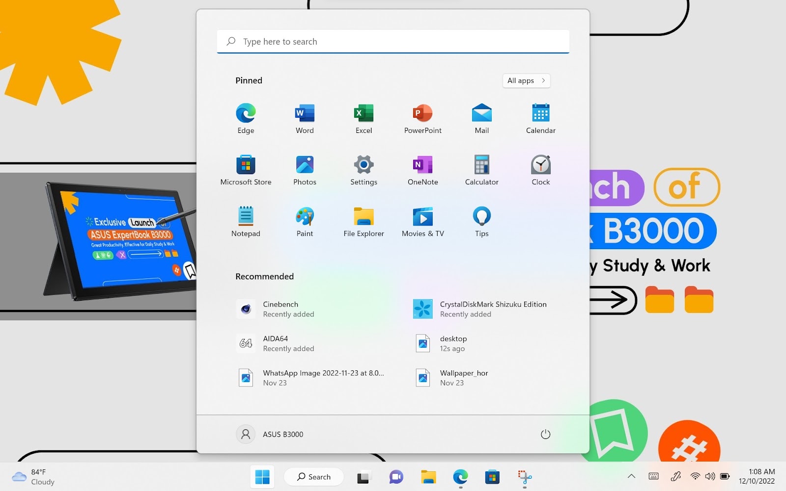The height and width of the screenshot is (491, 786).
Task: Open the Paint app
Action: click(x=305, y=222)
